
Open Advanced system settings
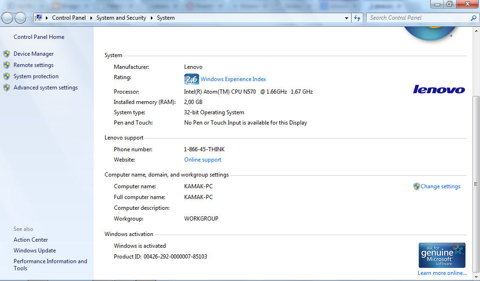click(45, 88)
